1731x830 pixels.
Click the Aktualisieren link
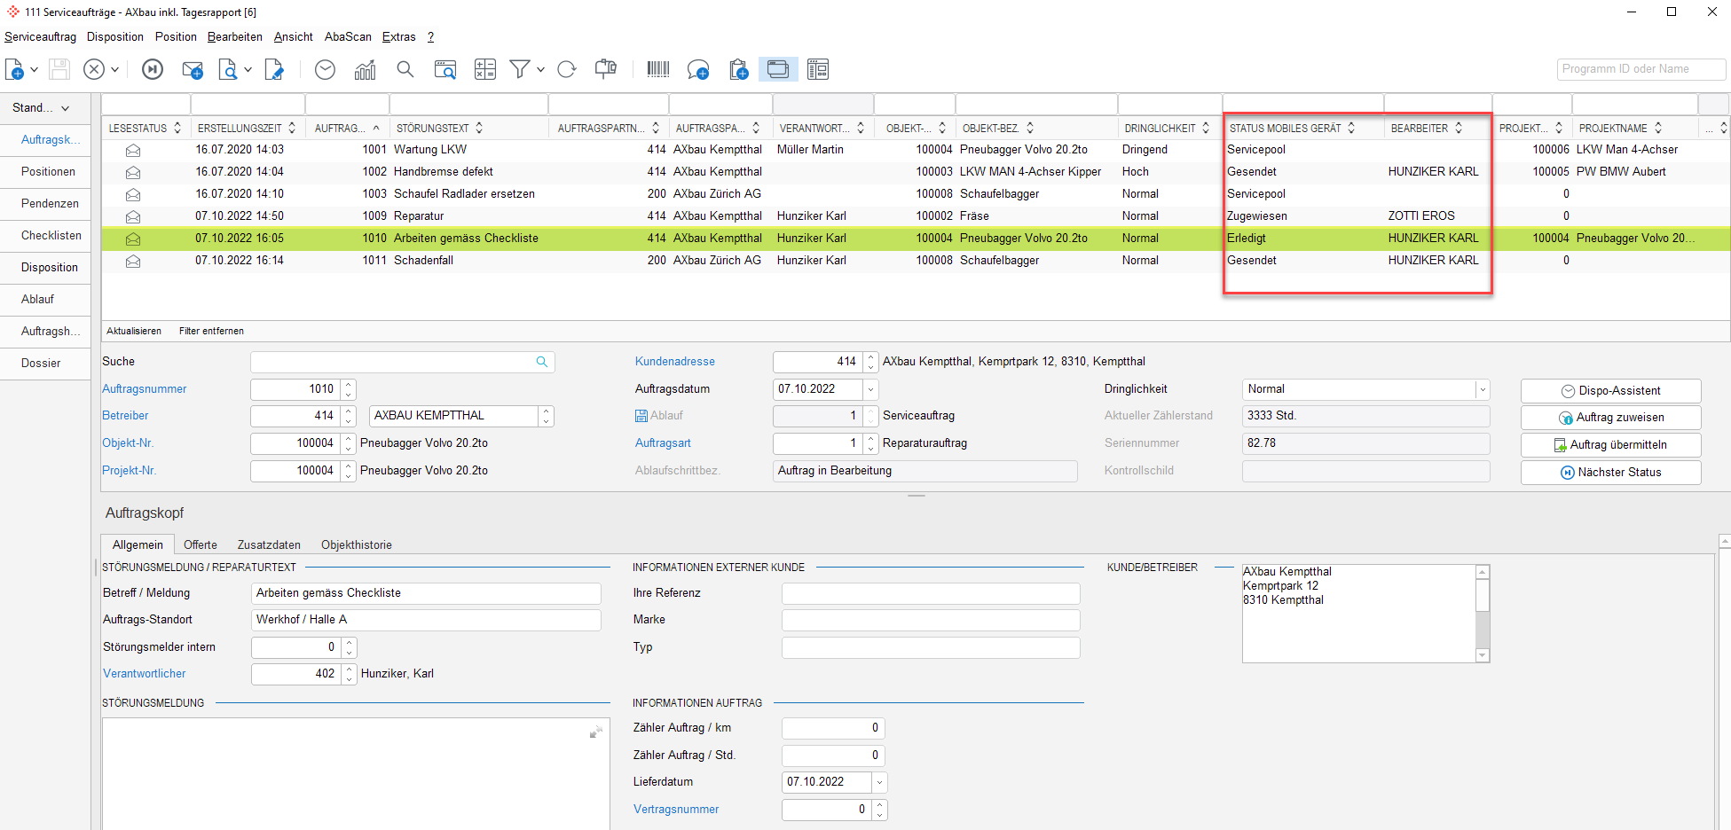click(x=134, y=331)
